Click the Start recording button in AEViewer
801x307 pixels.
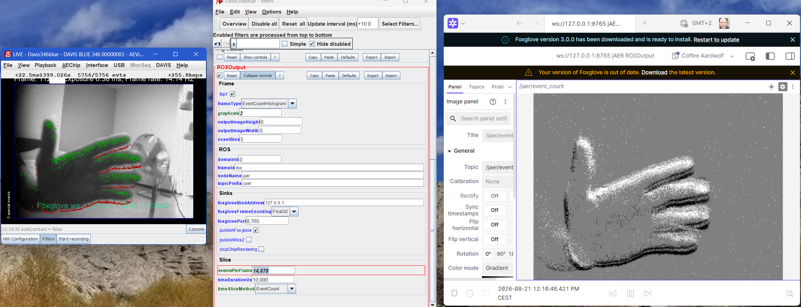pyautogui.click(x=74, y=239)
